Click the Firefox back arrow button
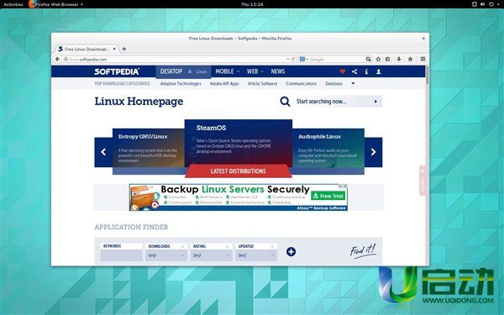Screen dimensions: 504x315 [57, 59]
